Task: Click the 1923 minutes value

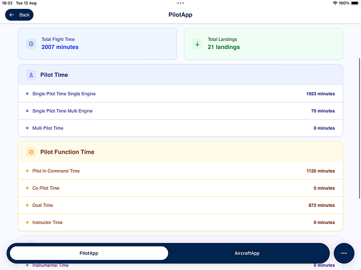Action: 321,94
